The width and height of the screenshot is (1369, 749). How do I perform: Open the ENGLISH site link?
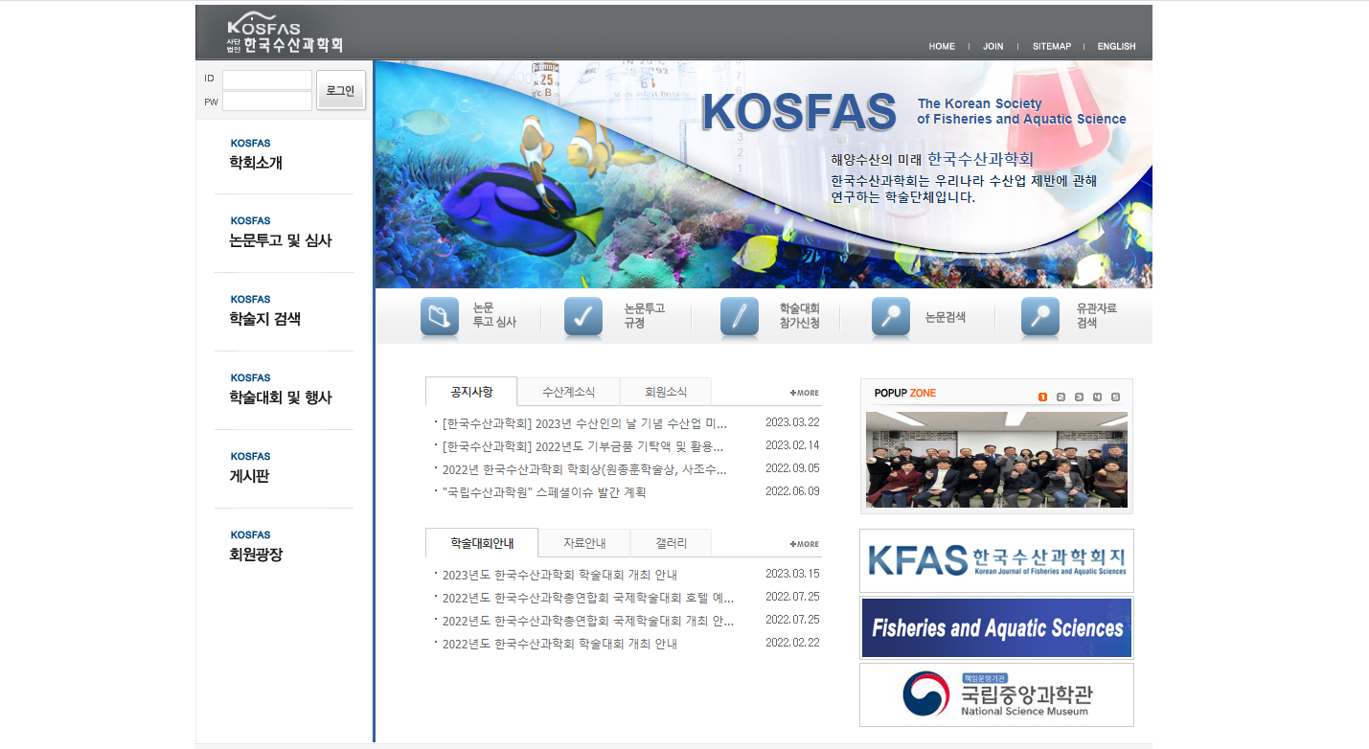1116,46
